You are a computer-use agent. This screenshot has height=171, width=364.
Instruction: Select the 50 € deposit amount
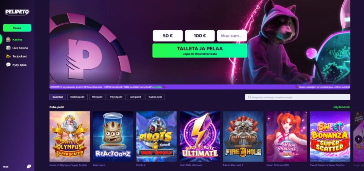pyautogui.click(x=168, y=36)
